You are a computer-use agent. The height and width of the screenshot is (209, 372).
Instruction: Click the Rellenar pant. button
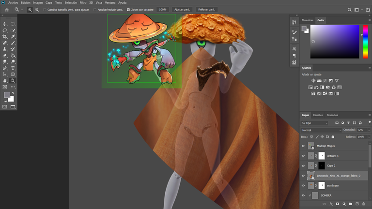(x=206, y=10)
